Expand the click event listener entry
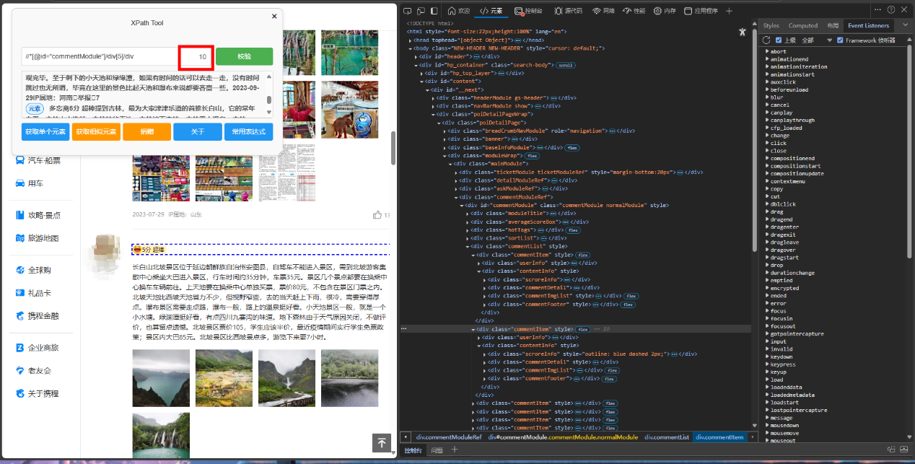 tap(767, 144)
